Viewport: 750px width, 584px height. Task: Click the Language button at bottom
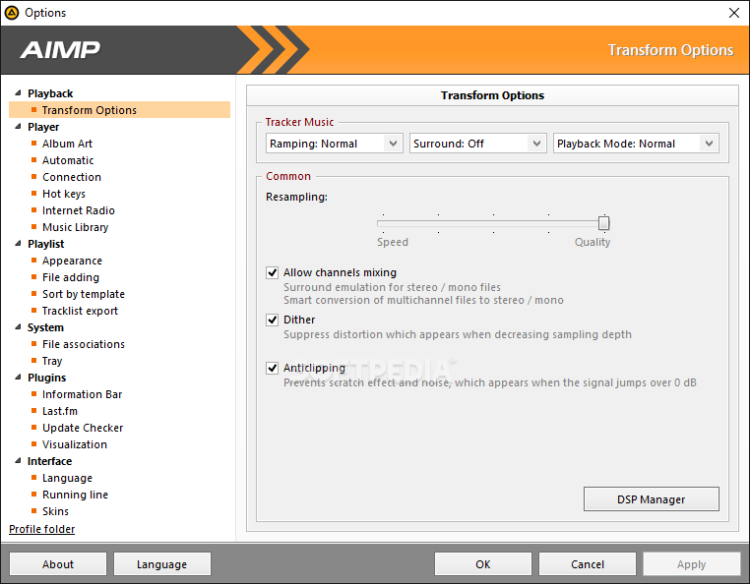[x=162, y=564]
